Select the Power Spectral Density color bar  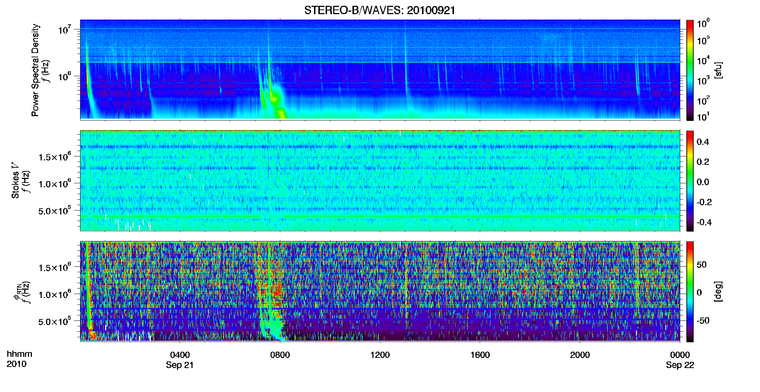point(690,70)
